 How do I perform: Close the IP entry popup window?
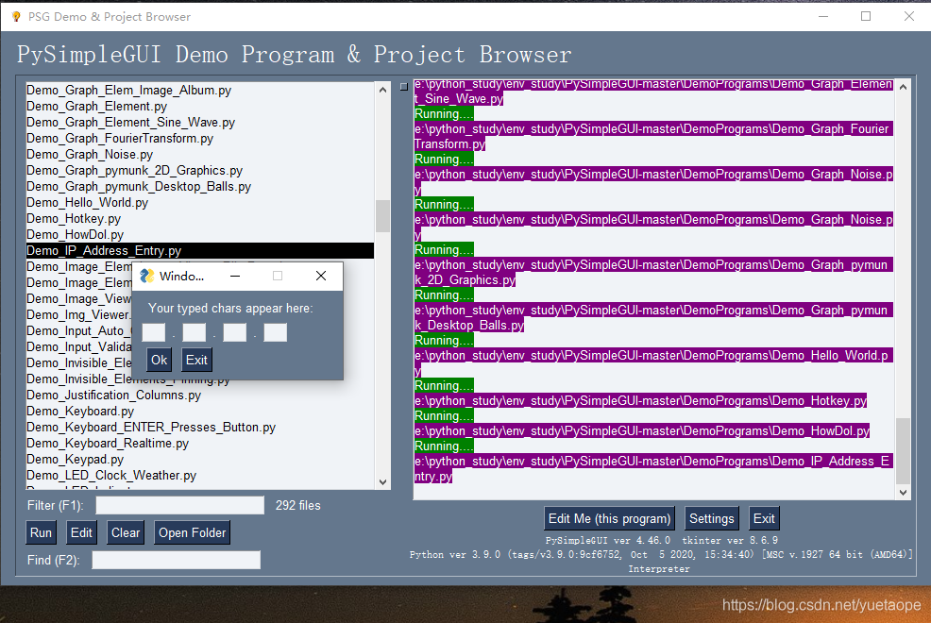(x=321, y=276)
